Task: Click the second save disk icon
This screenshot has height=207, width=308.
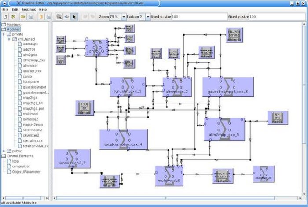Action: pos(48,17)
